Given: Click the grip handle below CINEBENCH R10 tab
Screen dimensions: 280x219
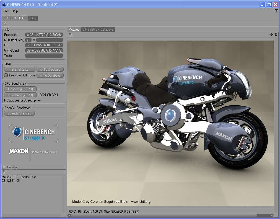Looking at the screenshot, I should coord(4,23).
